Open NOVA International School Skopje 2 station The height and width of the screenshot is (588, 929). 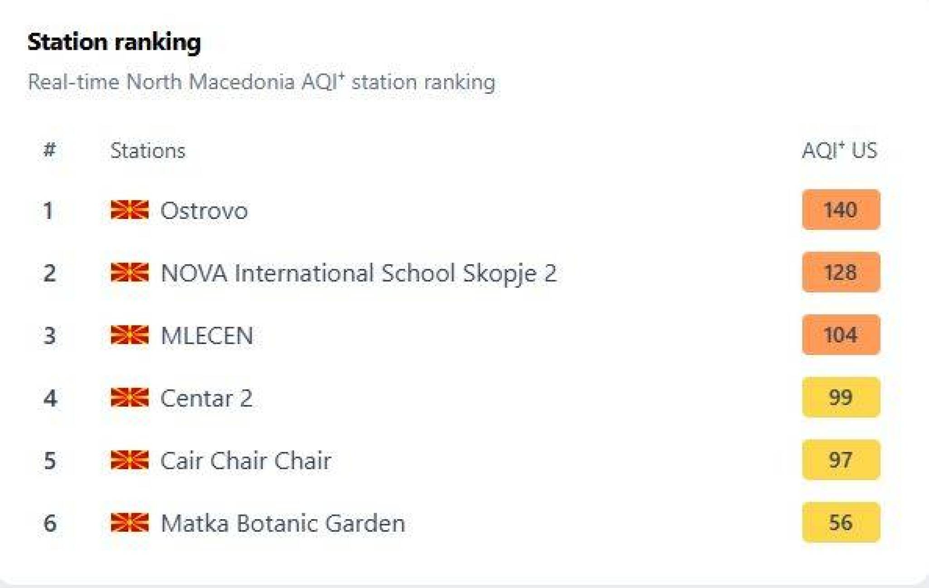coord(358,273)
